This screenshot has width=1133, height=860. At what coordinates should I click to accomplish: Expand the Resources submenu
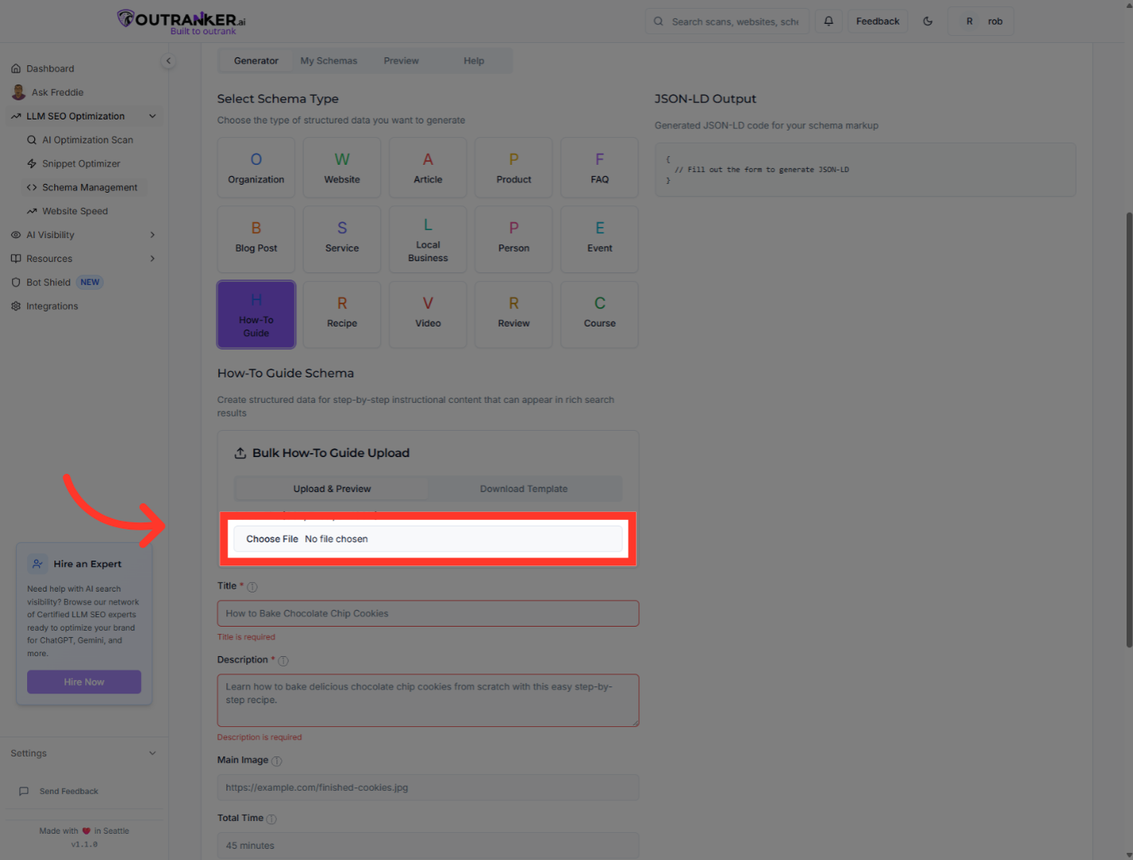(x=152, y=259)
